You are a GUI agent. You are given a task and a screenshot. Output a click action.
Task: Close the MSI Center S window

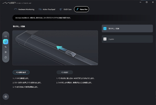(x=153, y=2)
